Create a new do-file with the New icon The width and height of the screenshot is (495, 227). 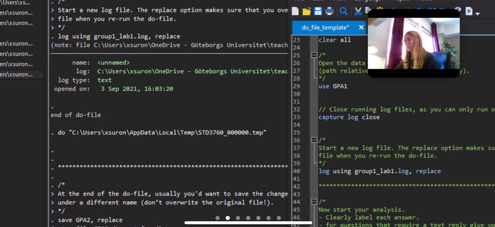(295, 12)
